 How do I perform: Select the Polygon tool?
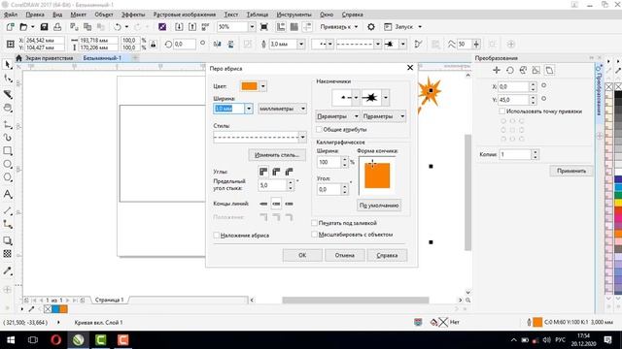(x=8, y=177)
